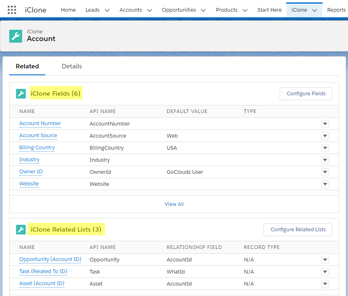The image size is (348, 296).
Task: Open row actions for Task related list
Action: [x=325, y=271]
